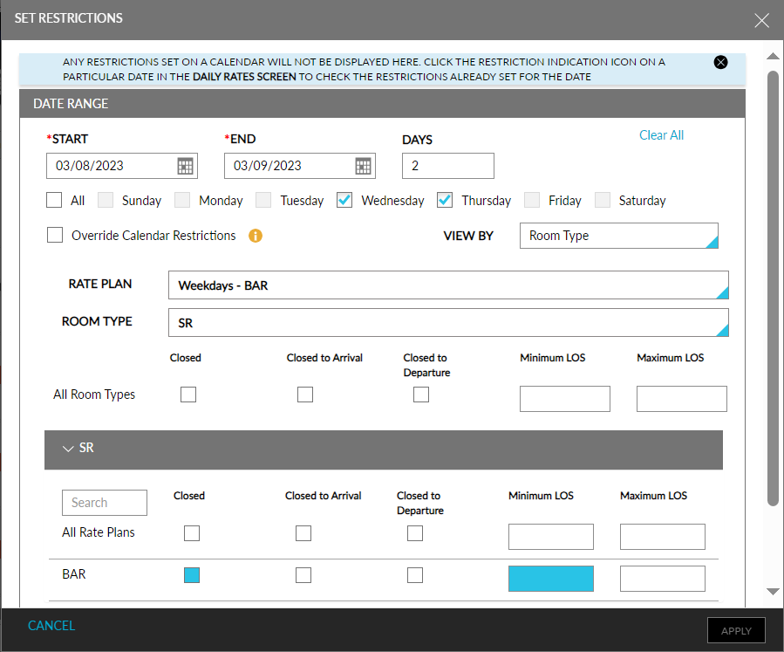Toggle the Sunday checkbox

106,200
